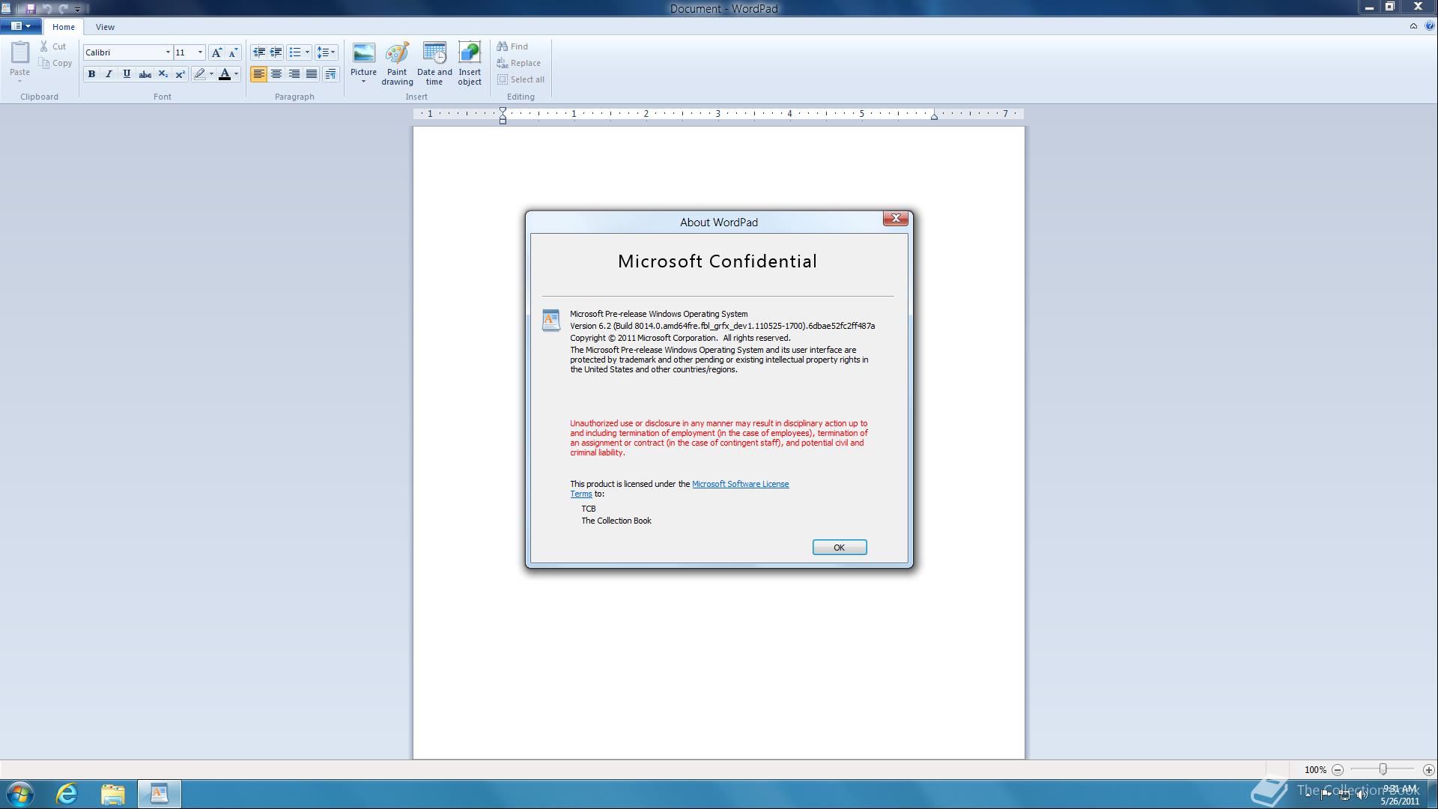Select Align text left

pos(258,74)
